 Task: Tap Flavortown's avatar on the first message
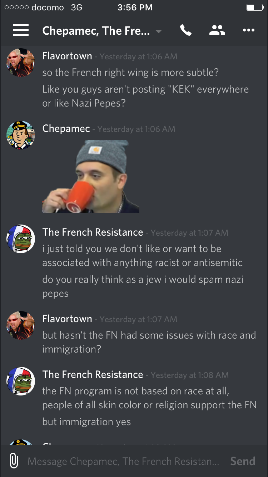[21, 63]
